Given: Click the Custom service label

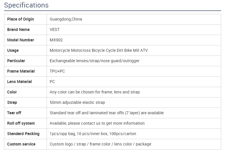Looking at the screenshot, I should click(21, 144).
